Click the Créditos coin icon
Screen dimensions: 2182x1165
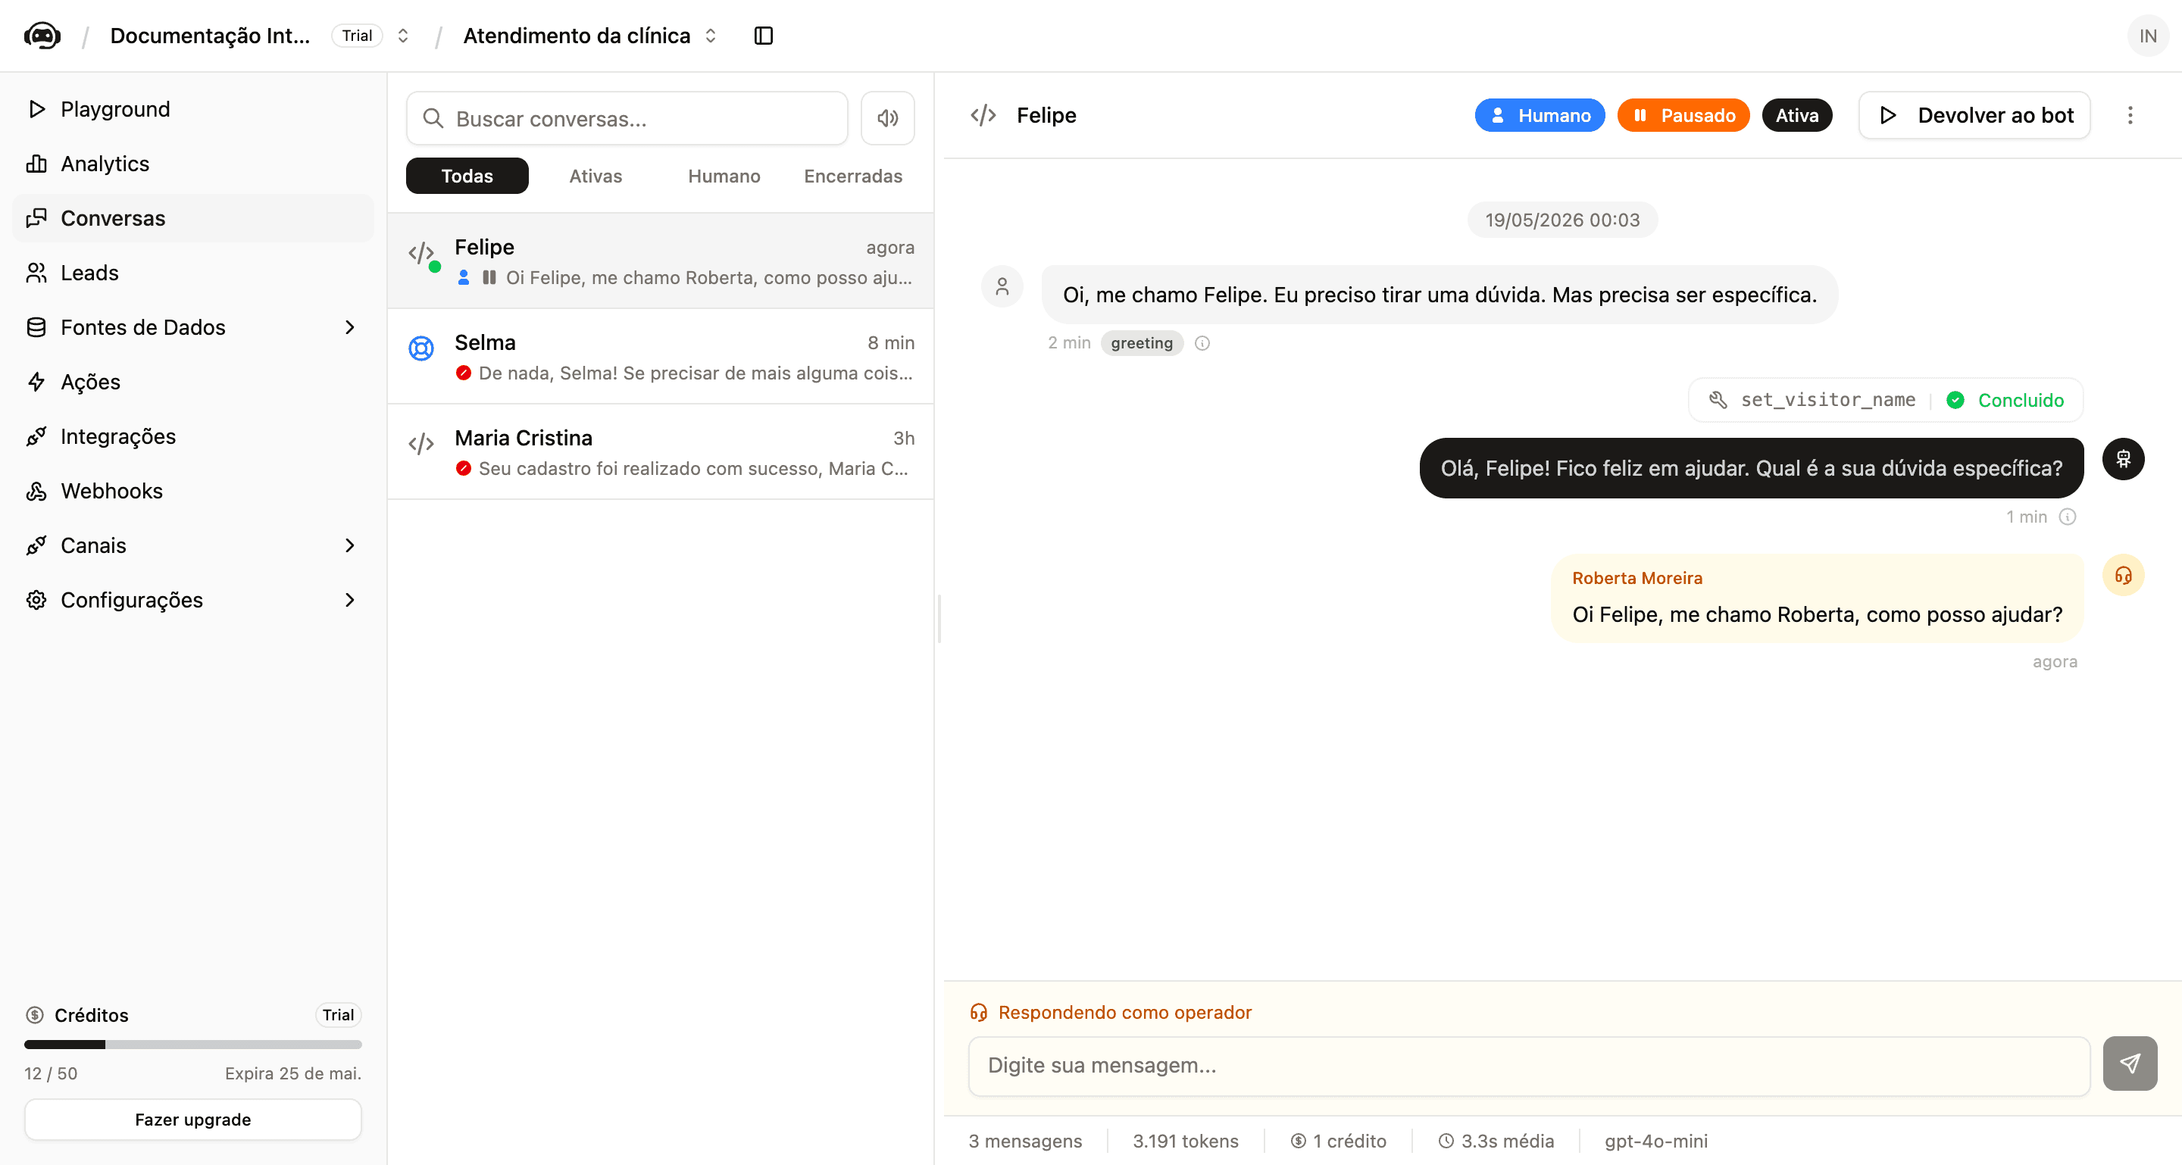click(35, 1014)
